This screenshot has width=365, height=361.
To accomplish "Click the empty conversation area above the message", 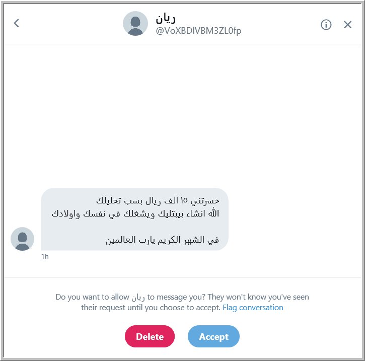I will (182, 116).
